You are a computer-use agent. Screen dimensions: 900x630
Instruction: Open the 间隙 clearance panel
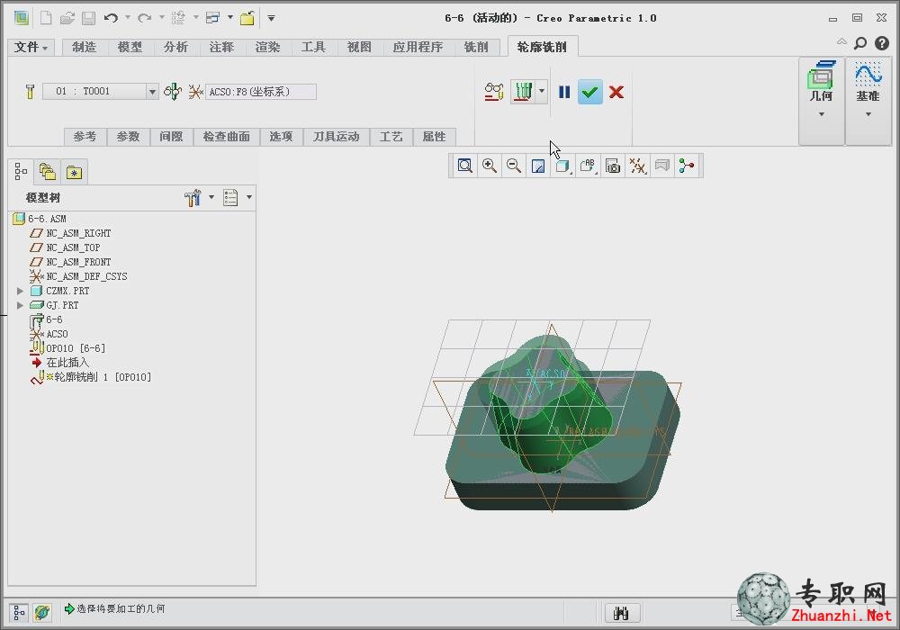[x=171, y=137]
